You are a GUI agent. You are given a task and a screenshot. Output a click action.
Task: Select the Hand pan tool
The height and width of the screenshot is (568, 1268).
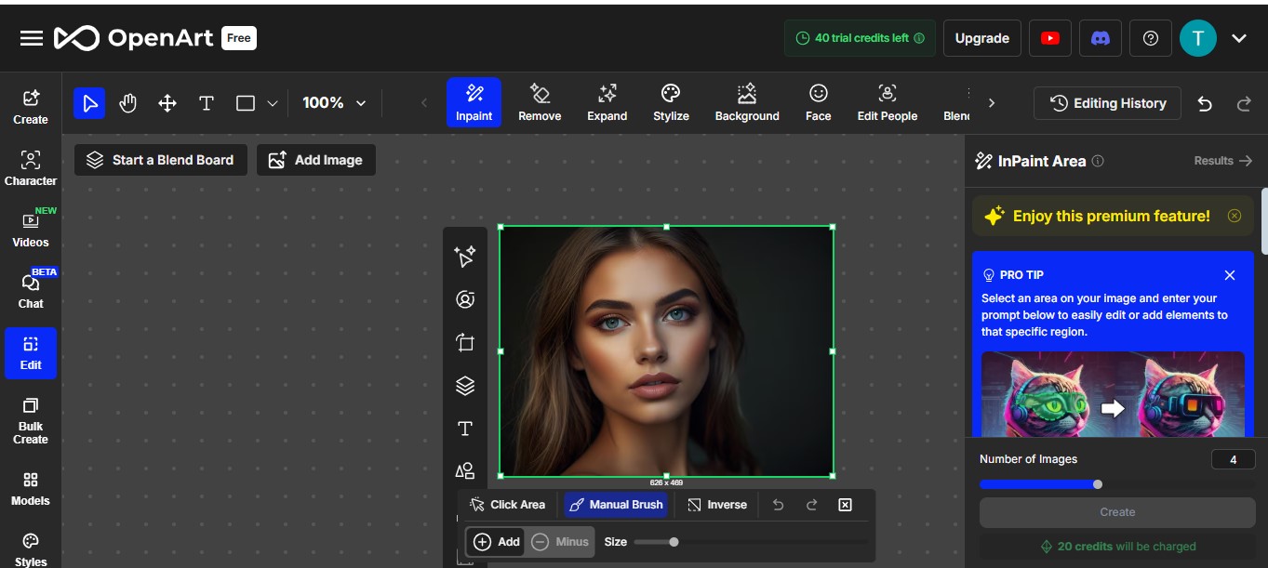coord(128,102)
